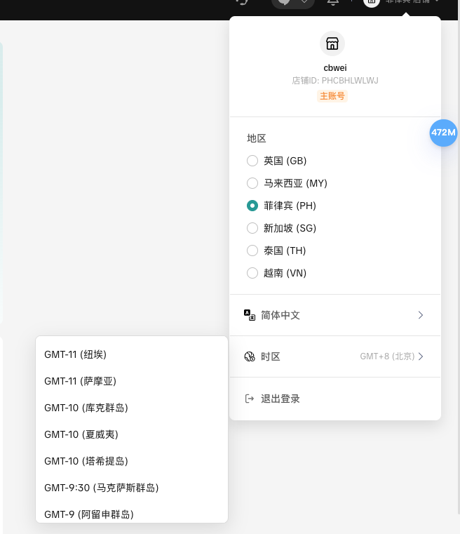This screenshot has width=460, height=534.
Task: Pick GMT-9:30 (马克萨斯群岛) from the list
Action: [102, 488]
